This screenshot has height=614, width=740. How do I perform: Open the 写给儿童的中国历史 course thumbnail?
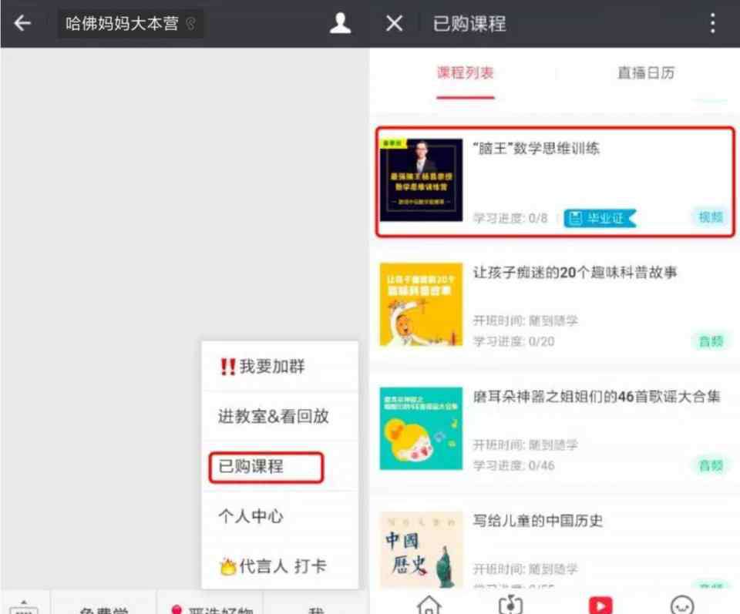coord(421,550)
